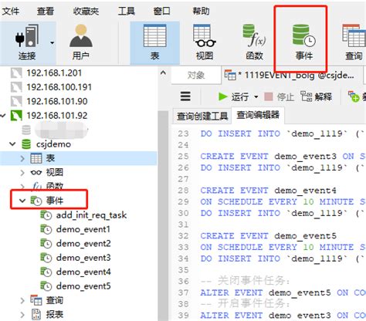366x321 pixels.
Task: Open the 事件 event toolbar icon
Action: click(303, 42)
